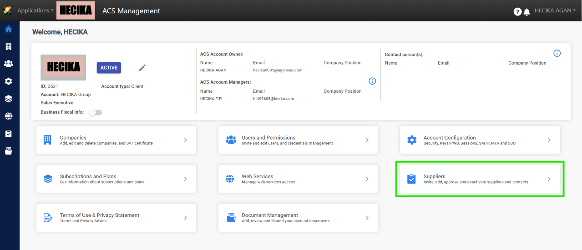Viewport: 582px width, 250px height.
Task: Open the home icon in the sidebar
Action: (x=8, y=29)
